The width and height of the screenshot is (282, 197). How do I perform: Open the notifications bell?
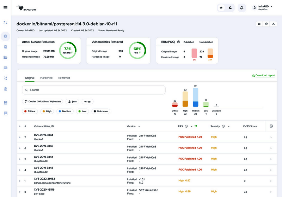[x=242, y=8]
